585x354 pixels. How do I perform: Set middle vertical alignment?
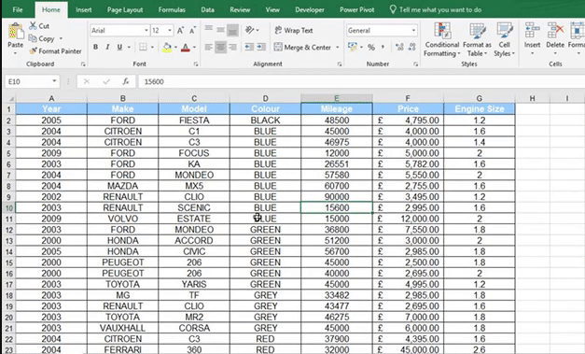(220, 30)
